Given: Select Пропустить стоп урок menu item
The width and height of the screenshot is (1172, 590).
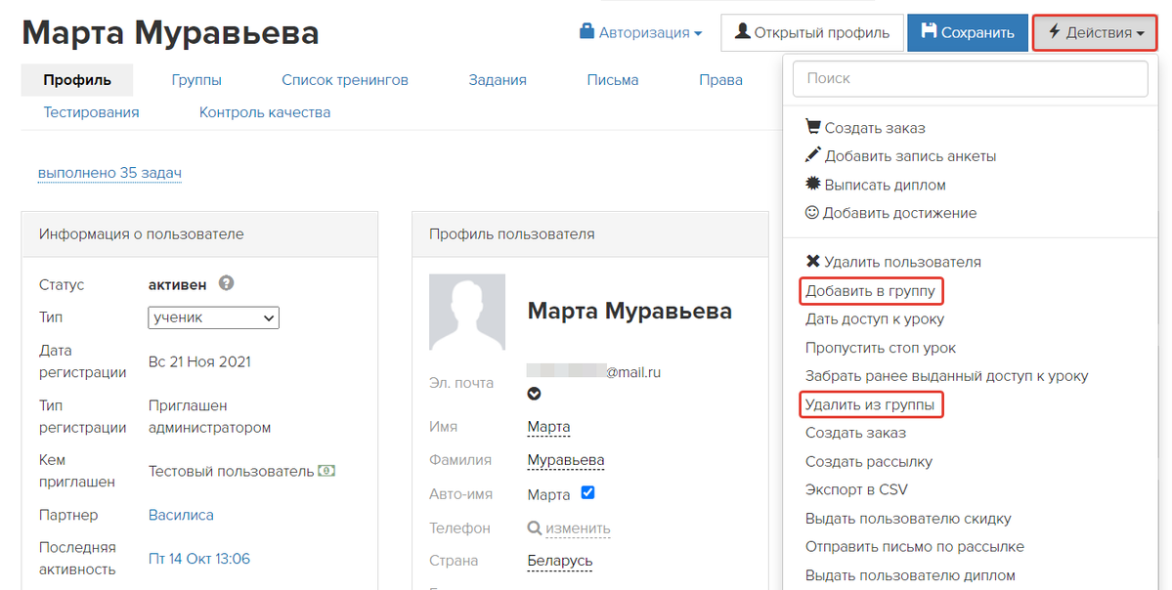Looking at the screenshot, I should point(881,348).
